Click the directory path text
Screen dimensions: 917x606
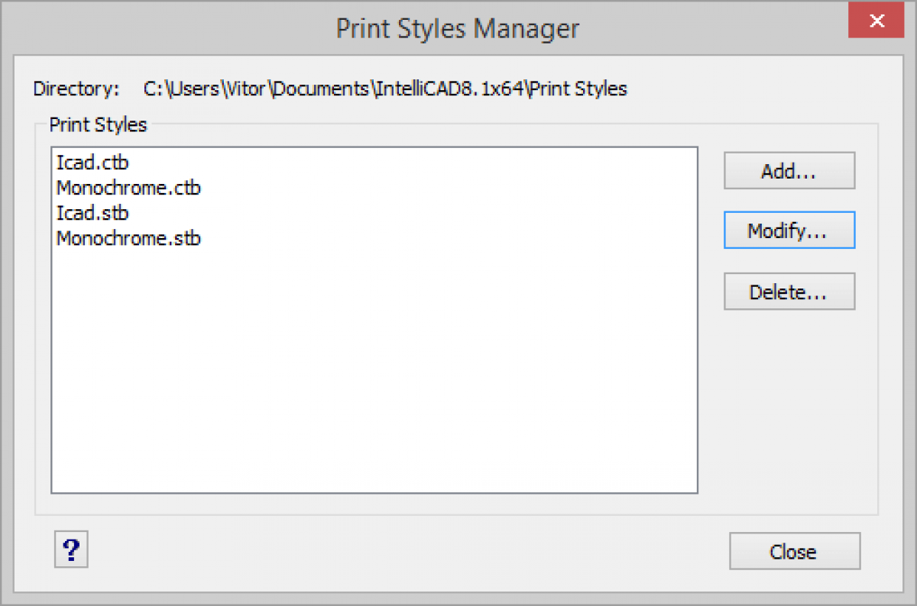point(384,89)
